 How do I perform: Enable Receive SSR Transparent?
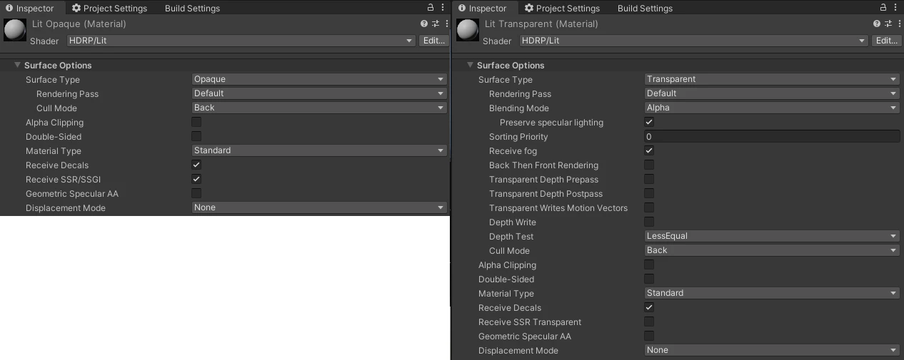[x=649, y=322]
